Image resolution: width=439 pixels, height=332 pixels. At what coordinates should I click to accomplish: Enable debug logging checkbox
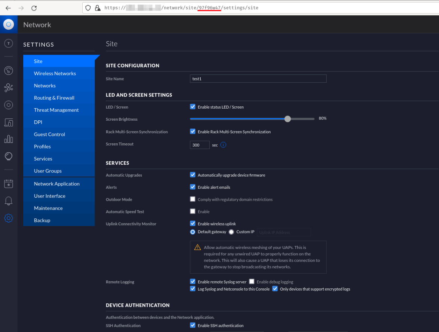click(x=252, y=282)
